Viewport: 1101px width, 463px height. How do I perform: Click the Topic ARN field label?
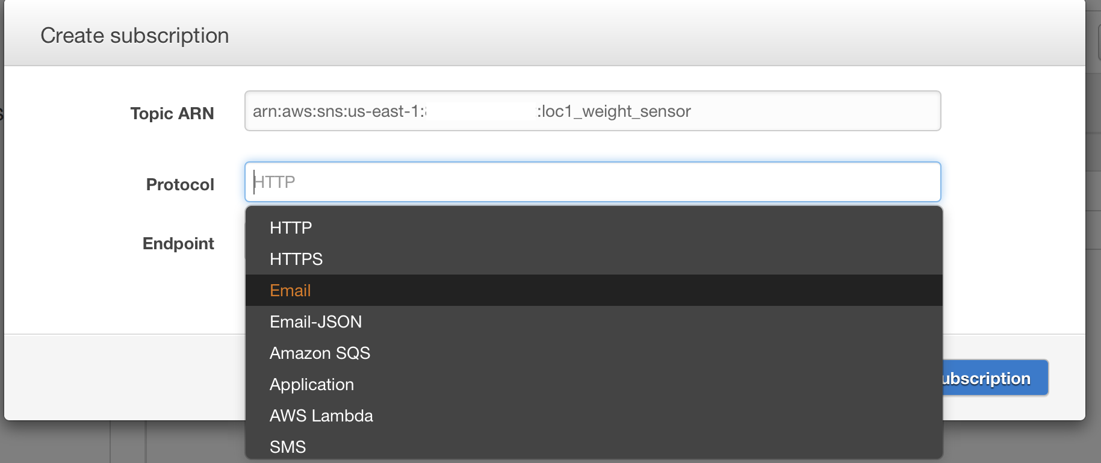[x=172, y=114]
